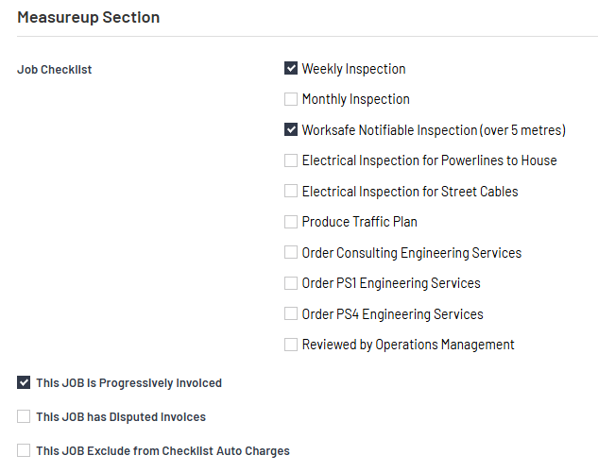Check Electrical Inspection for Street Cables box

(291, 192)
